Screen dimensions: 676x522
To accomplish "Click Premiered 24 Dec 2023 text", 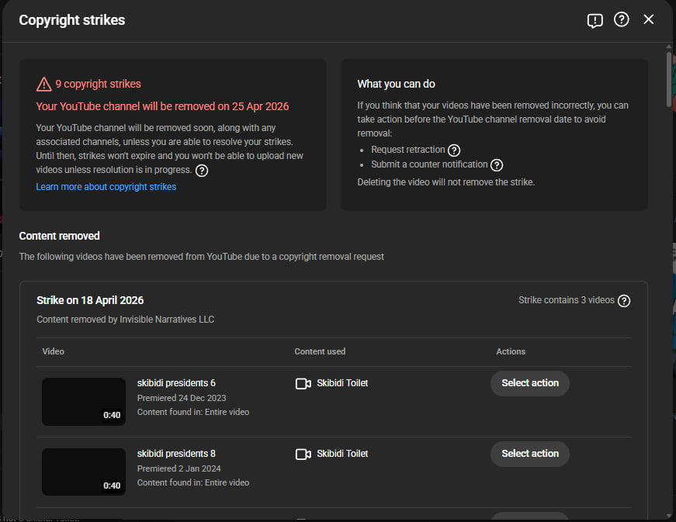I will 182,398.
